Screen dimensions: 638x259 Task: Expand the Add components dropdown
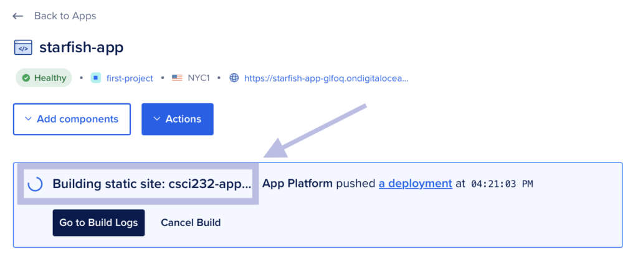[72, 119]
